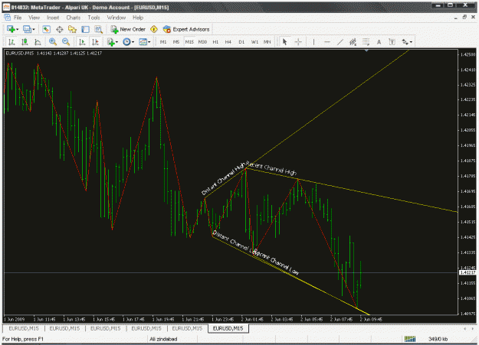The image size is (479, 345).
Task: Select the H1 timeframe
Action: click(x=215, y=42)
